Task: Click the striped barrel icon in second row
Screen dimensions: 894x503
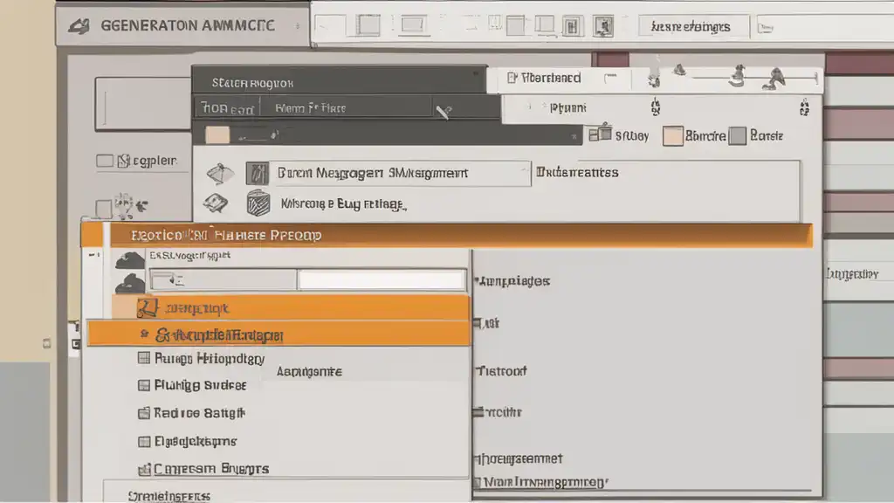Action: [x=258, y=203]
